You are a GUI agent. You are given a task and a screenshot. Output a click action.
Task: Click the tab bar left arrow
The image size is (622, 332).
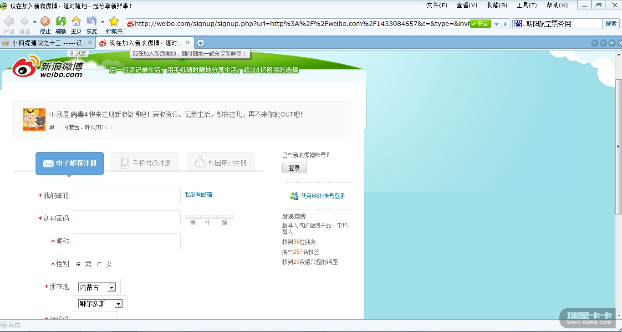coord(595,43)
